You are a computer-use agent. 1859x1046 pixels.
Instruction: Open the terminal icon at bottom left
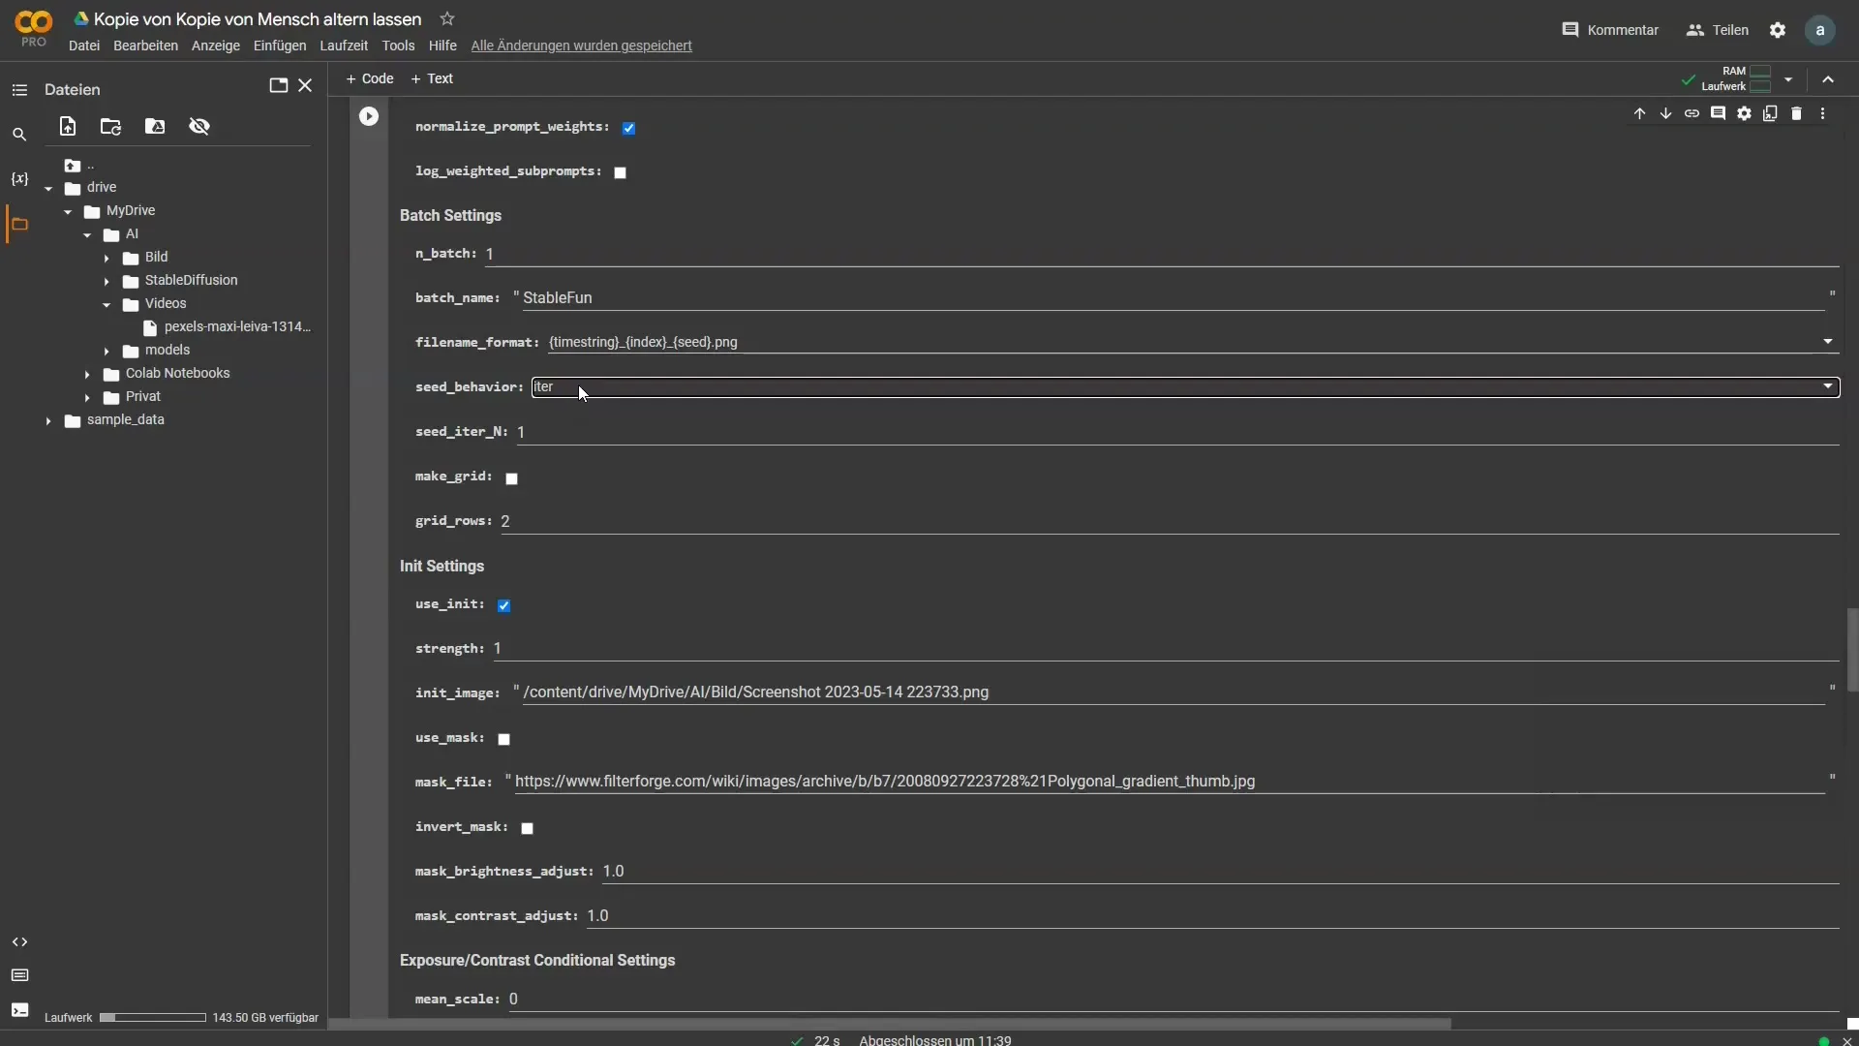pos(19,1010)
